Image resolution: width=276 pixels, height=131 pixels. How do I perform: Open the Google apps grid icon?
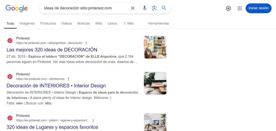click(240, 8)
